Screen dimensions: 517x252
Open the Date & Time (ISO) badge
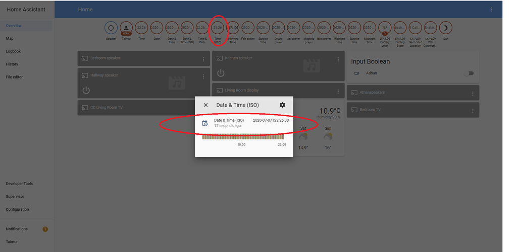point(187,28)
